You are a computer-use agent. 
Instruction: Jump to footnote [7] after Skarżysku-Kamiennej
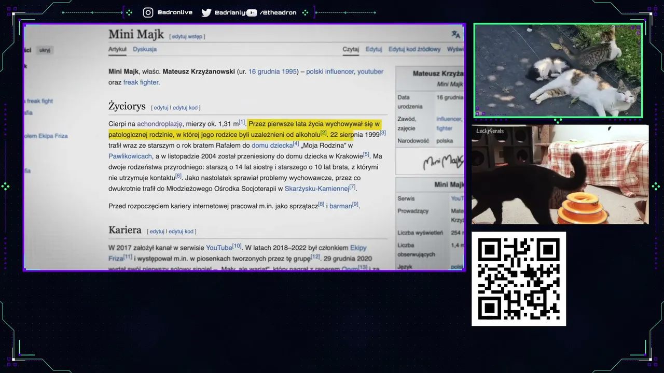[x=353, y=187]
